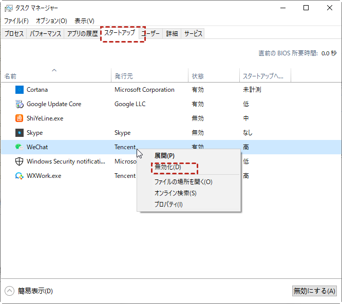Select the Windows Security notificati... row
The width and height of the screenshot is (342, 304).
[66, 161]
